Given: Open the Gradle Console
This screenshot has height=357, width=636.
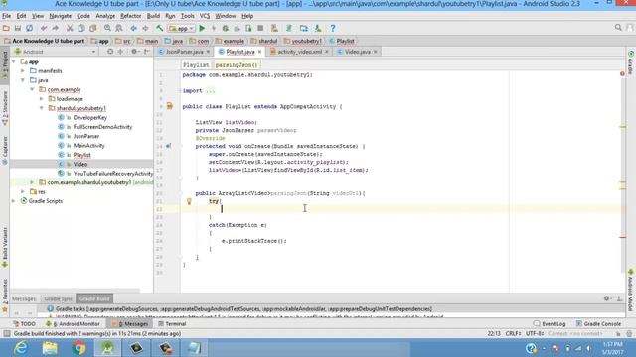Looking at the screenshot, I should pyautogui.click(x=598, y=324).
